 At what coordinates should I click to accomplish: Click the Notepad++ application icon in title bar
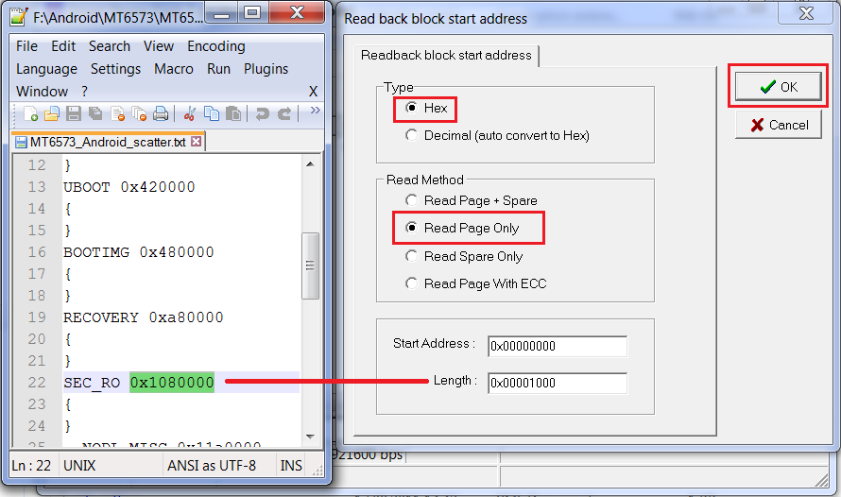(x=19, y=17)
